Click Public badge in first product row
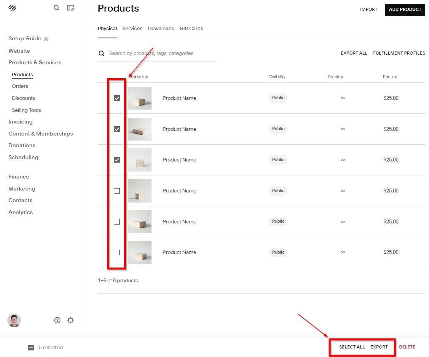The height and width of the screenshot is (357, 429). tap(278, 98)
